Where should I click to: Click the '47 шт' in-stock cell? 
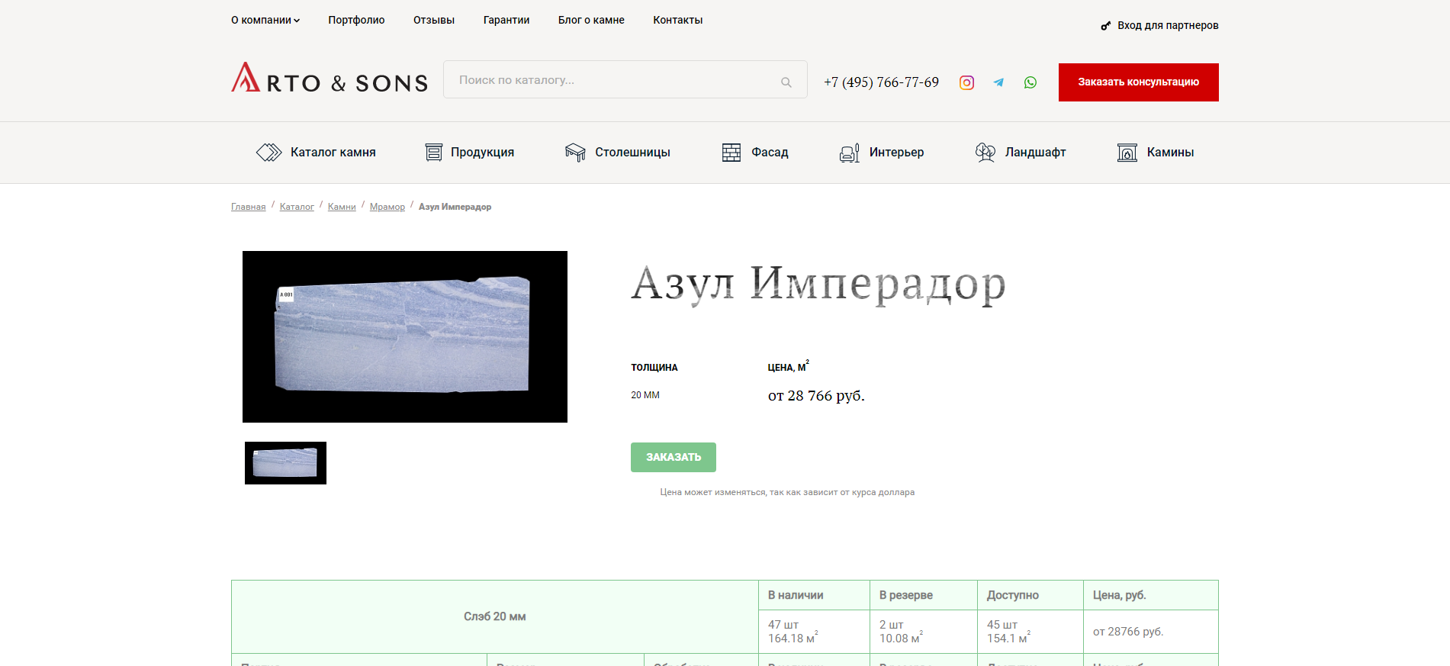(x=814, y=632)
